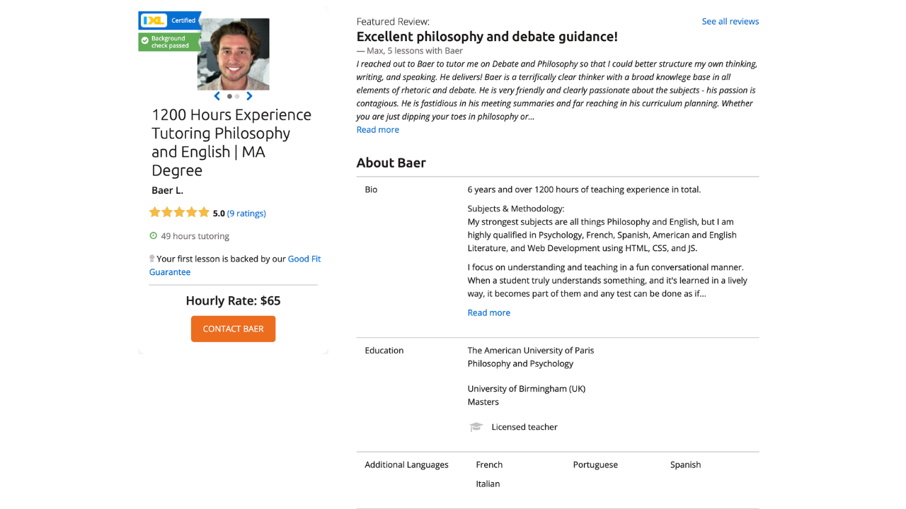Screen dimensions: 906x509
Task: Select the second carousel dot indicator
Action: 237,96
